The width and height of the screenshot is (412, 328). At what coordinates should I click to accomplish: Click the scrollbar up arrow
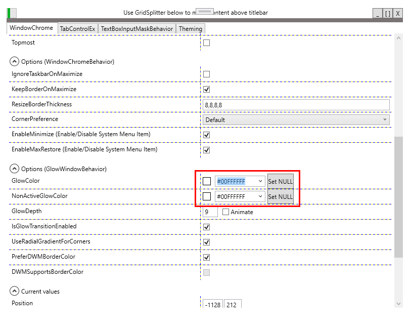tap(399, 37)
